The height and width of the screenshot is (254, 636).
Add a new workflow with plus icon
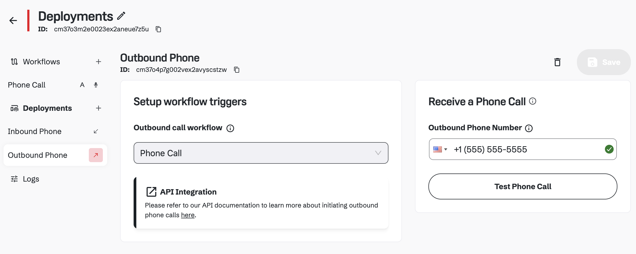click(99, 62)
